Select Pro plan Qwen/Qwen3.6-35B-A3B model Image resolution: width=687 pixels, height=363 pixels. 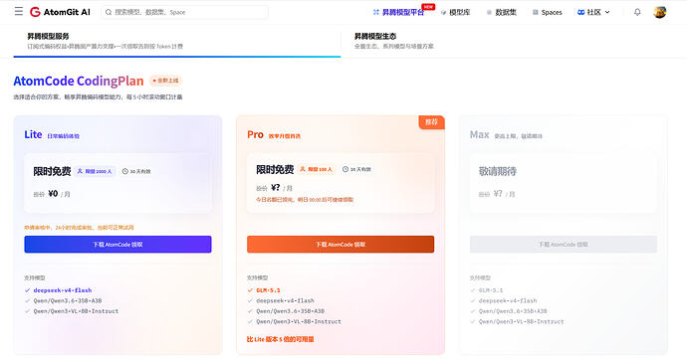tap(290, 311)
